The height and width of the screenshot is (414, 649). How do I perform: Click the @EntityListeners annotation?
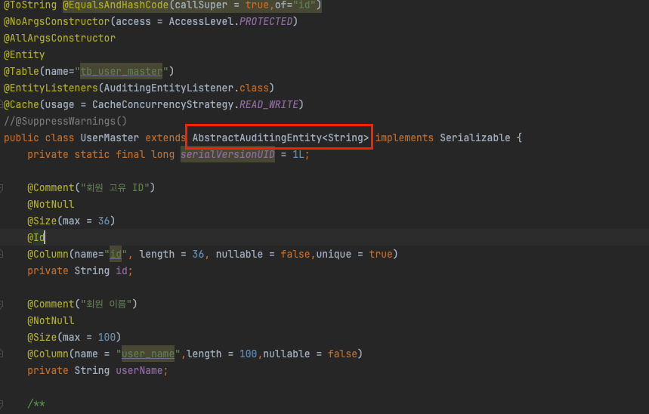click(51, 88)
